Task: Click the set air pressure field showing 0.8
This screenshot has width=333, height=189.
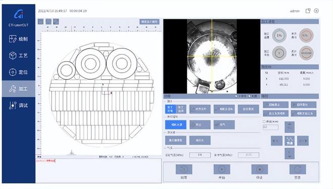Action: point(200,155)
